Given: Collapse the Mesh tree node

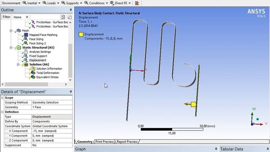Looking at the screenshot, I should (x=11, y=31).
